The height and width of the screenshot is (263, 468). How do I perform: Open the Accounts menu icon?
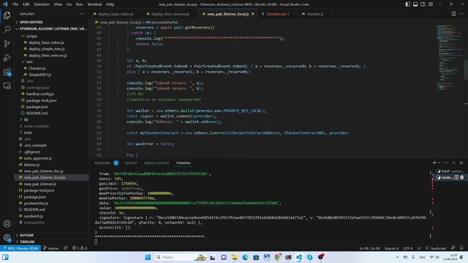pos(7,224)
